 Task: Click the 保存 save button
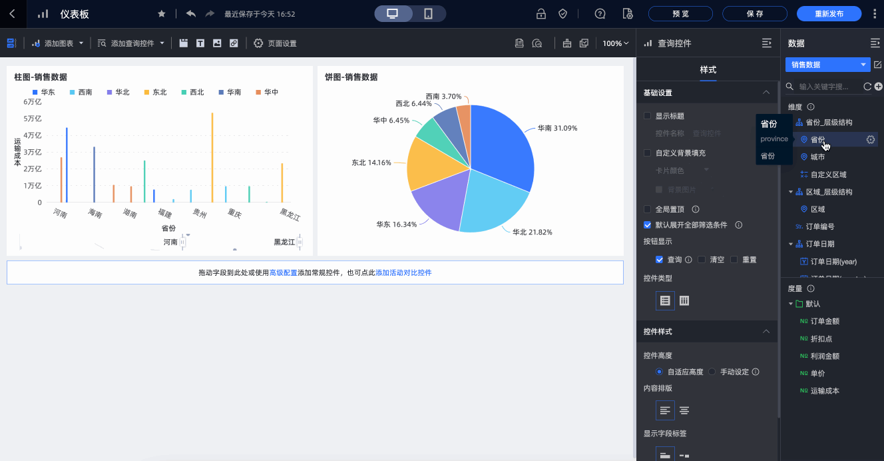755,14
